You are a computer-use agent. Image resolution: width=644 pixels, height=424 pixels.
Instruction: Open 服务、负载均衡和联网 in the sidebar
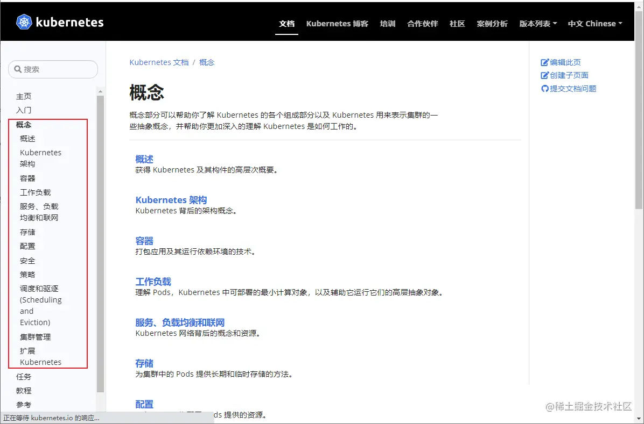(x=39, y=212)
